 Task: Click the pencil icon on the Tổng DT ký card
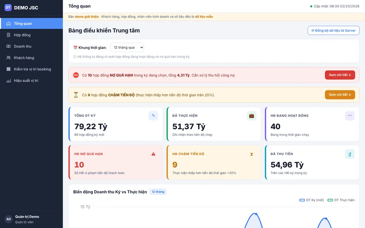[x=153, y=116]
